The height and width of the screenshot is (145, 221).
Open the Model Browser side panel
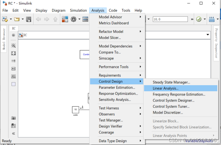[4, 39]
